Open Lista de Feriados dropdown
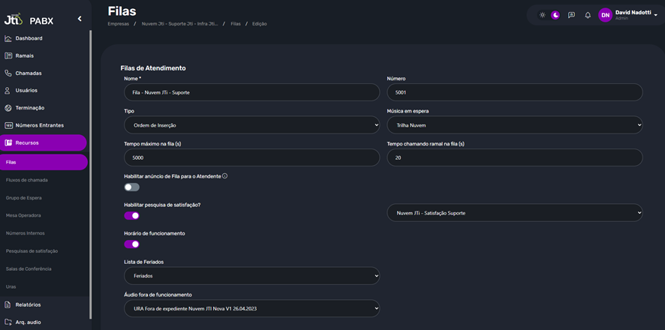Image resolution: width=665 pixels, height=330 pixels. pyautogui.click(x=251, y=276)
